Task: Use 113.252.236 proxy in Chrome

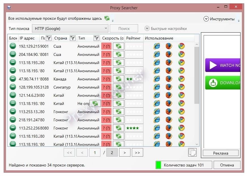Action: pos(181,128)
